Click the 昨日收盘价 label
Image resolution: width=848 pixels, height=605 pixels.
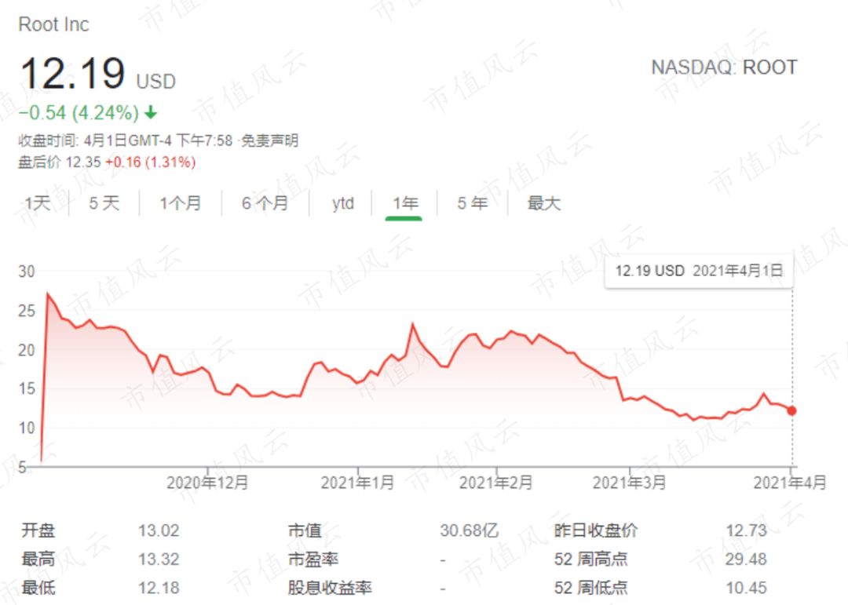pos(596,530)
